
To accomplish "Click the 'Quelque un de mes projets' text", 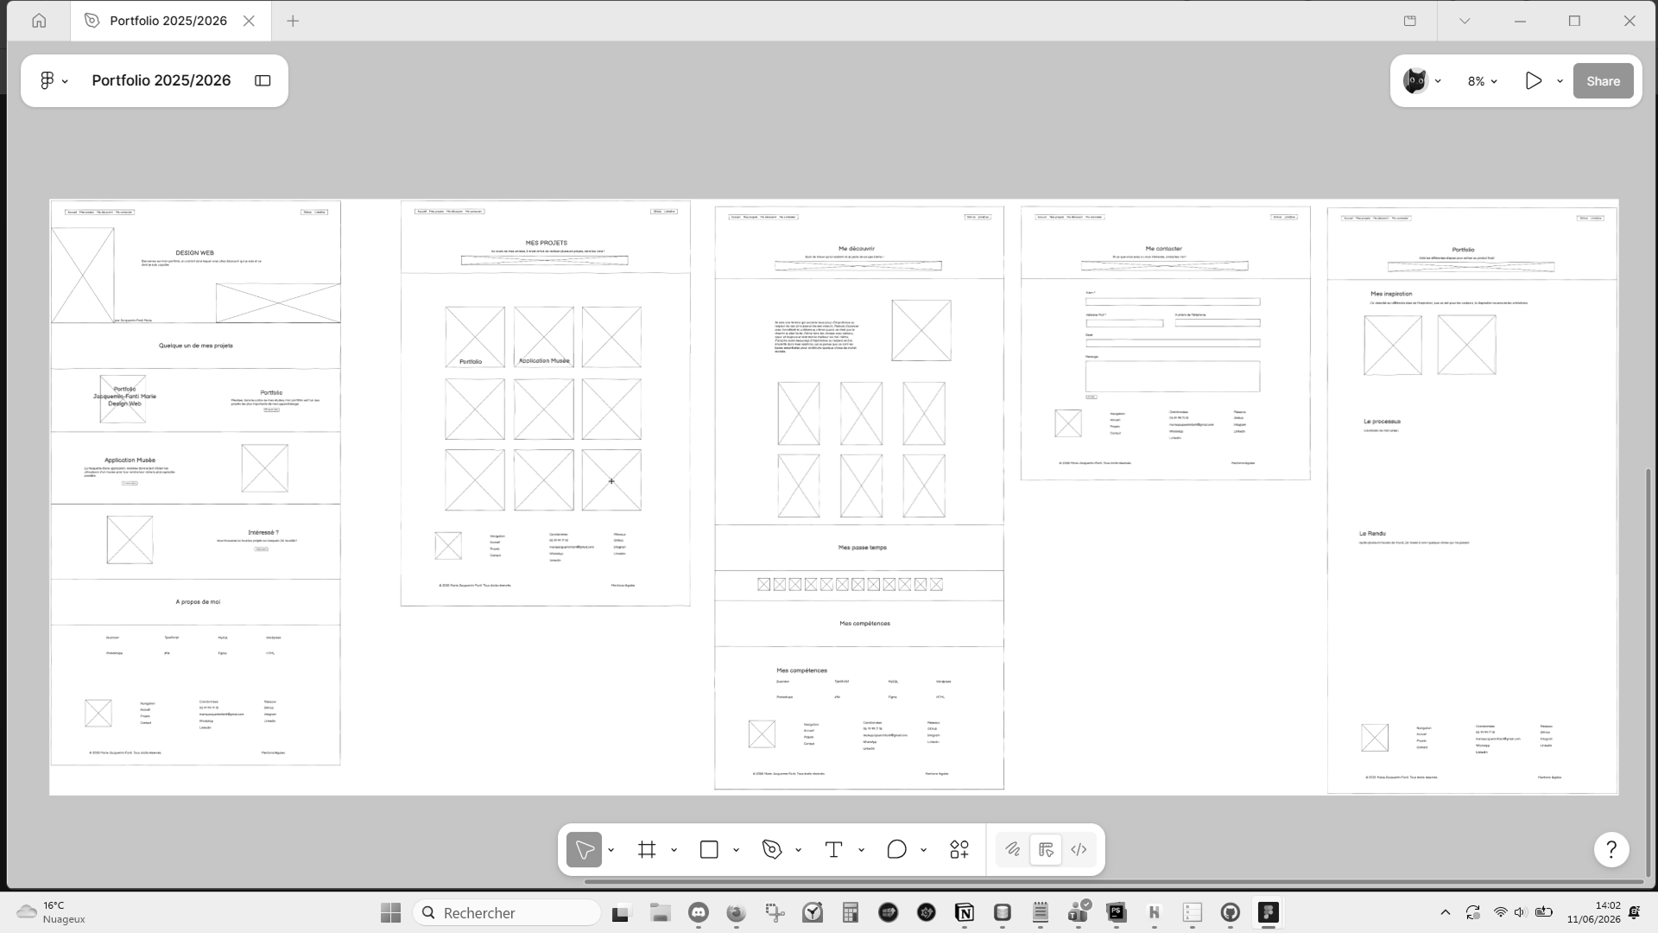I will pos(196,346).
